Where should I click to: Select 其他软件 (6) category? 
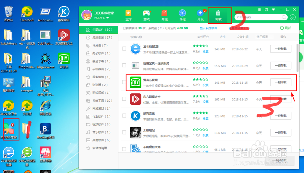coord(98,140)
